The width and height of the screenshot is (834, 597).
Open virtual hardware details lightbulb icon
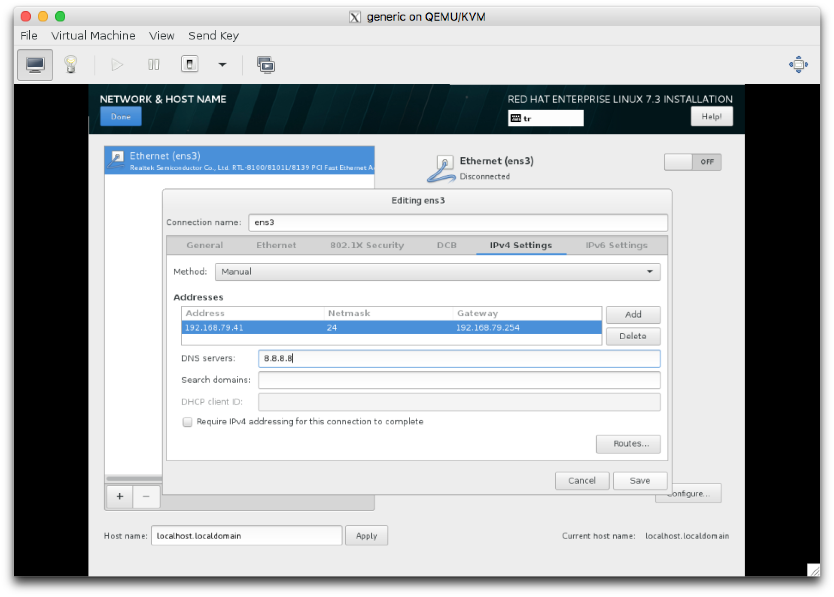pos(71,65)
